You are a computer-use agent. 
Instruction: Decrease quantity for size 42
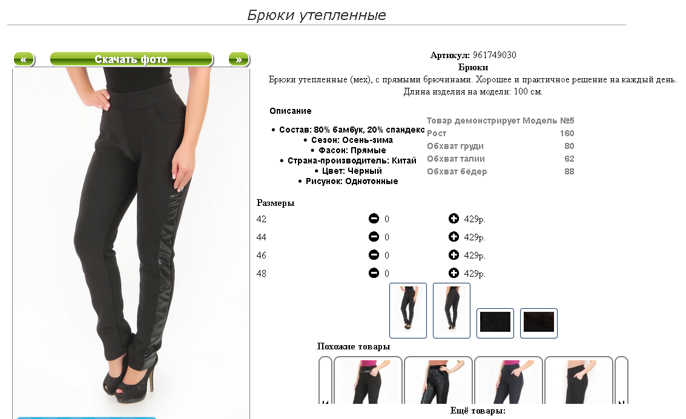tap(374, 218)
